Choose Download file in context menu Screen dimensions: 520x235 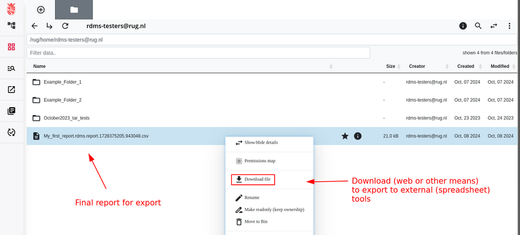pos(253,179)
